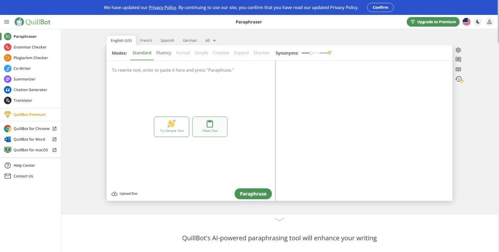Image resolution: width=499 pixels, height=252 pixels.
Task: Open Grammar Checker from sidebar
Action: click(30, 47)
